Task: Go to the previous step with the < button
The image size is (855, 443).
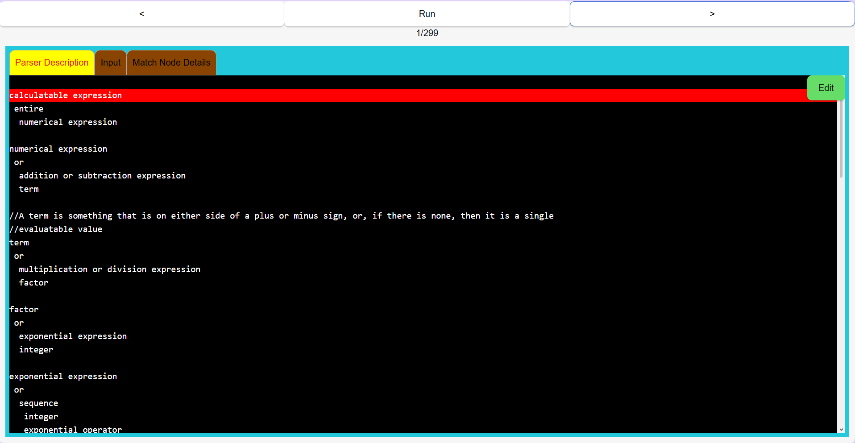Action: tap(141, 14)
